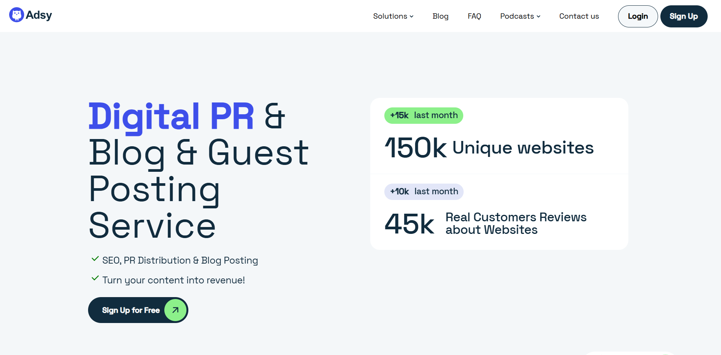Click the '45k' statistic number
Image resolution: width=721 pixels, height=355 pixels.
point(409,224)
